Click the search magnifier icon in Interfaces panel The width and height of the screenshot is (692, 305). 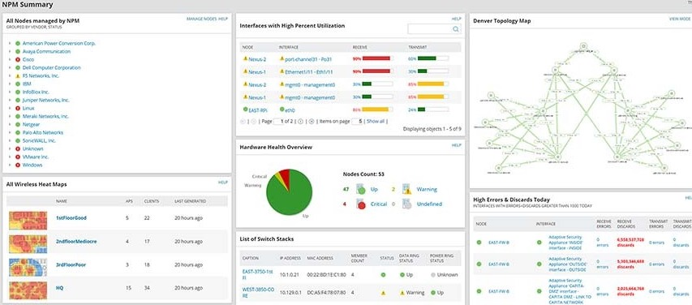(455, 29)
